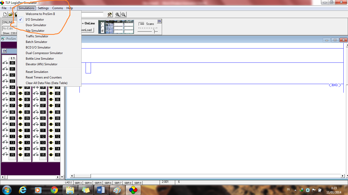348x195 pixels.
Task: Click the hammer and tools icon
Action: pyautogui.click(x=110, y=14)
